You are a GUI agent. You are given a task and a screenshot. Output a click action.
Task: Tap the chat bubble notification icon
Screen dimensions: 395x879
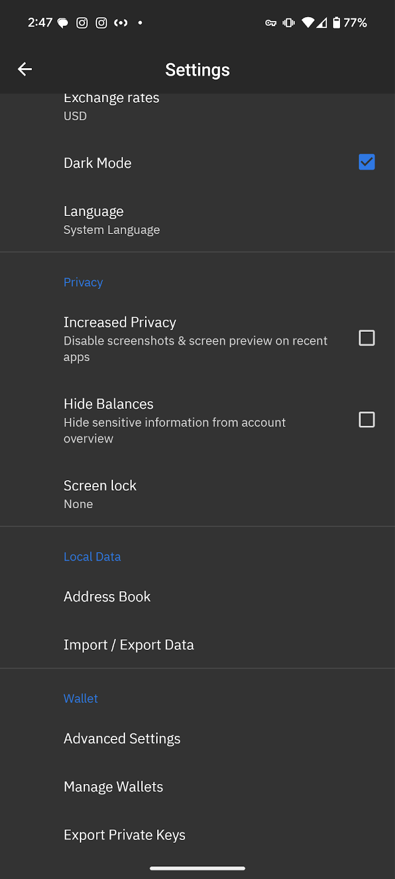point(63,23)
